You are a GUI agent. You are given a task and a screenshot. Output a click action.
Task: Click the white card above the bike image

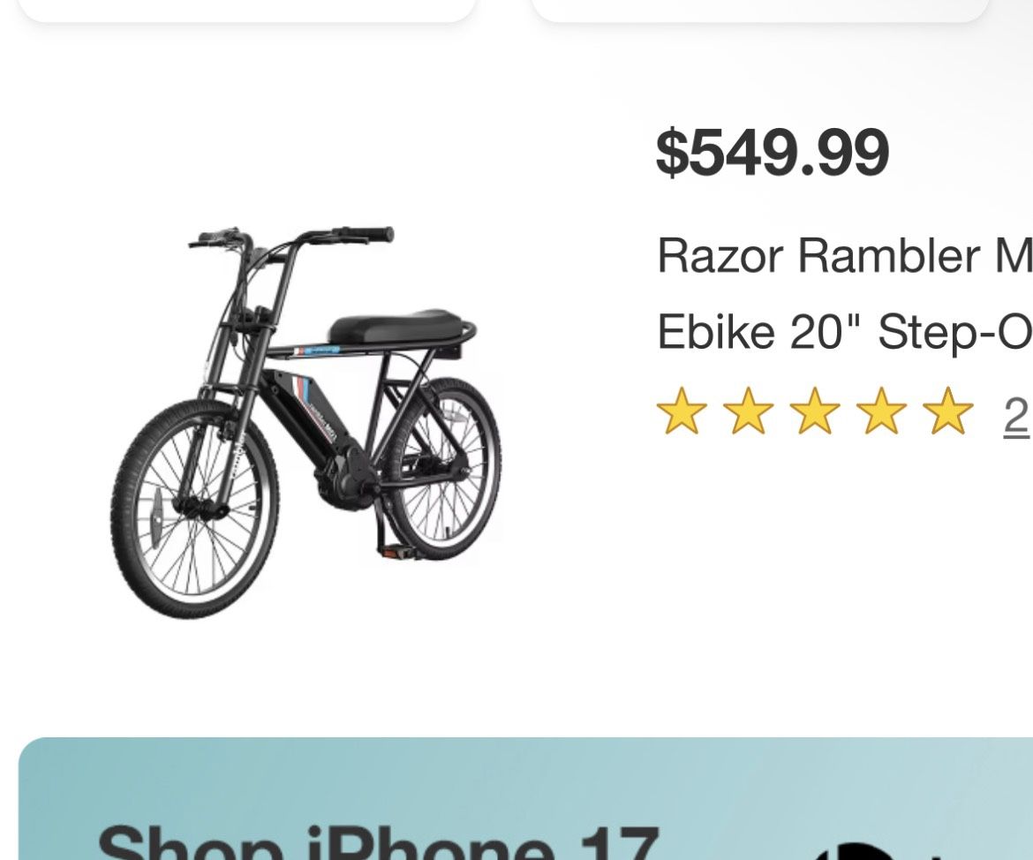[x=247, y=10]
